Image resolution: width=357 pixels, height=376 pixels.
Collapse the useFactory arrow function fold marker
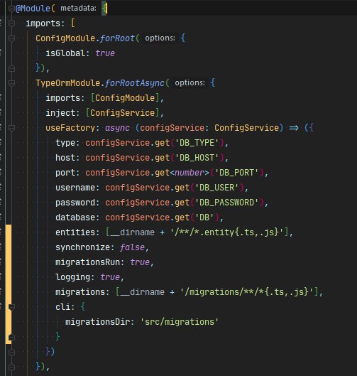[11, 128]
